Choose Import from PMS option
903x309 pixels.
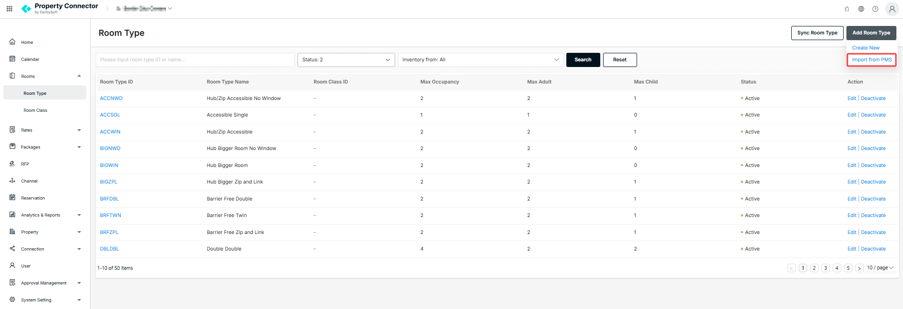pos(872,59)
